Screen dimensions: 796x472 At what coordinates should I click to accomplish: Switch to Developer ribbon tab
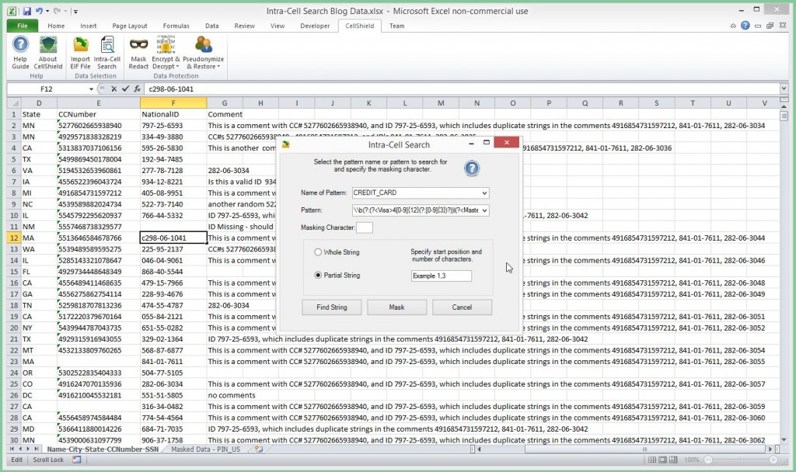click(315, 26)
